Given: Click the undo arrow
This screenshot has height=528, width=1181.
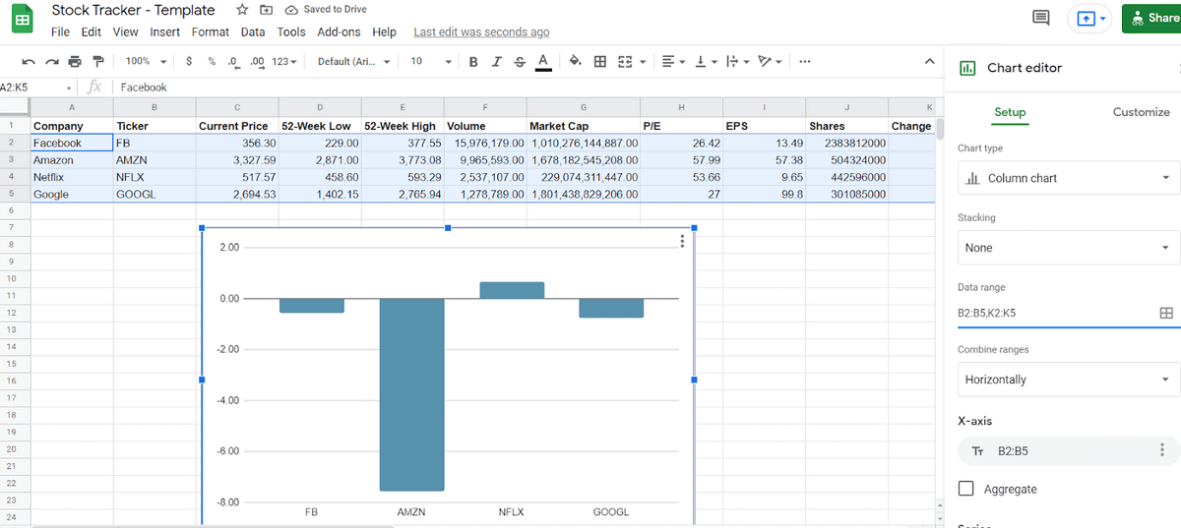Looking at the screenshot, I should click(x=29, y=61).
